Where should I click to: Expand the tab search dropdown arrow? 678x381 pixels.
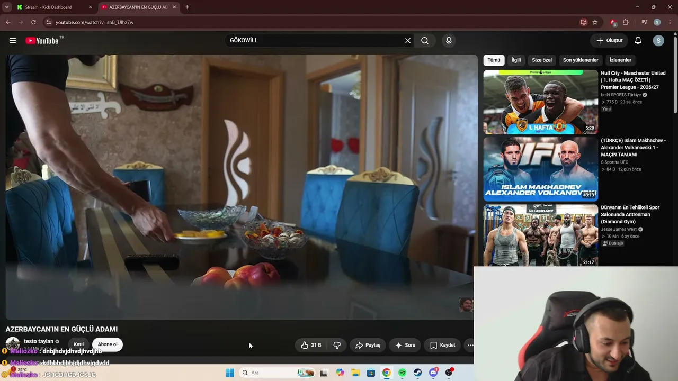click(x=7, y=7)
